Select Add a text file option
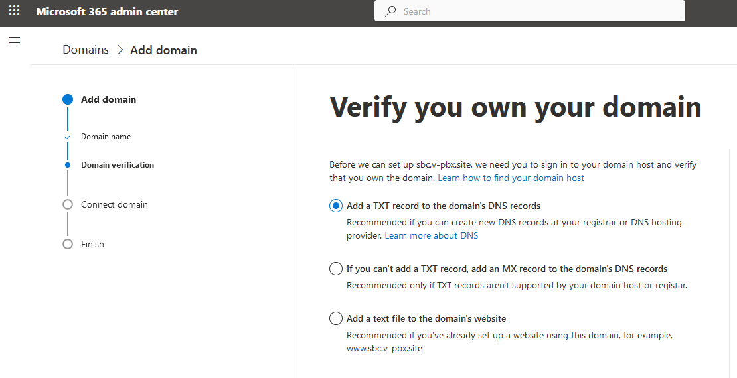The width and height of the screenshot is (737, 378). 335,318
